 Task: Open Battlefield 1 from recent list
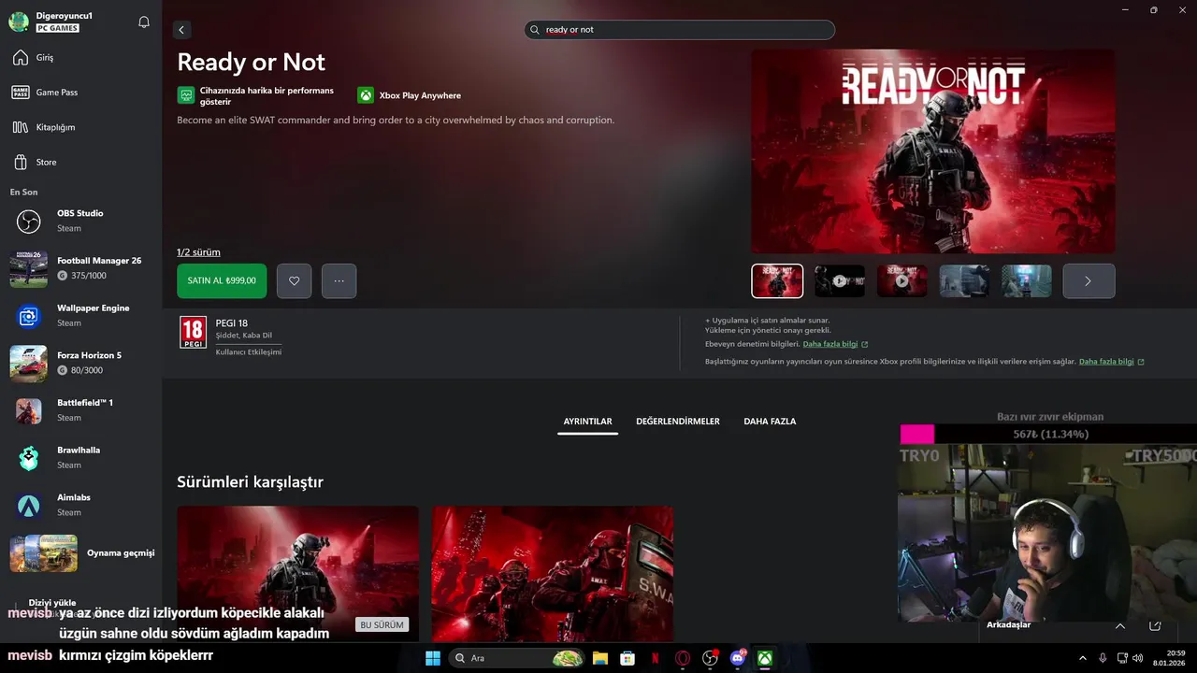80,410
